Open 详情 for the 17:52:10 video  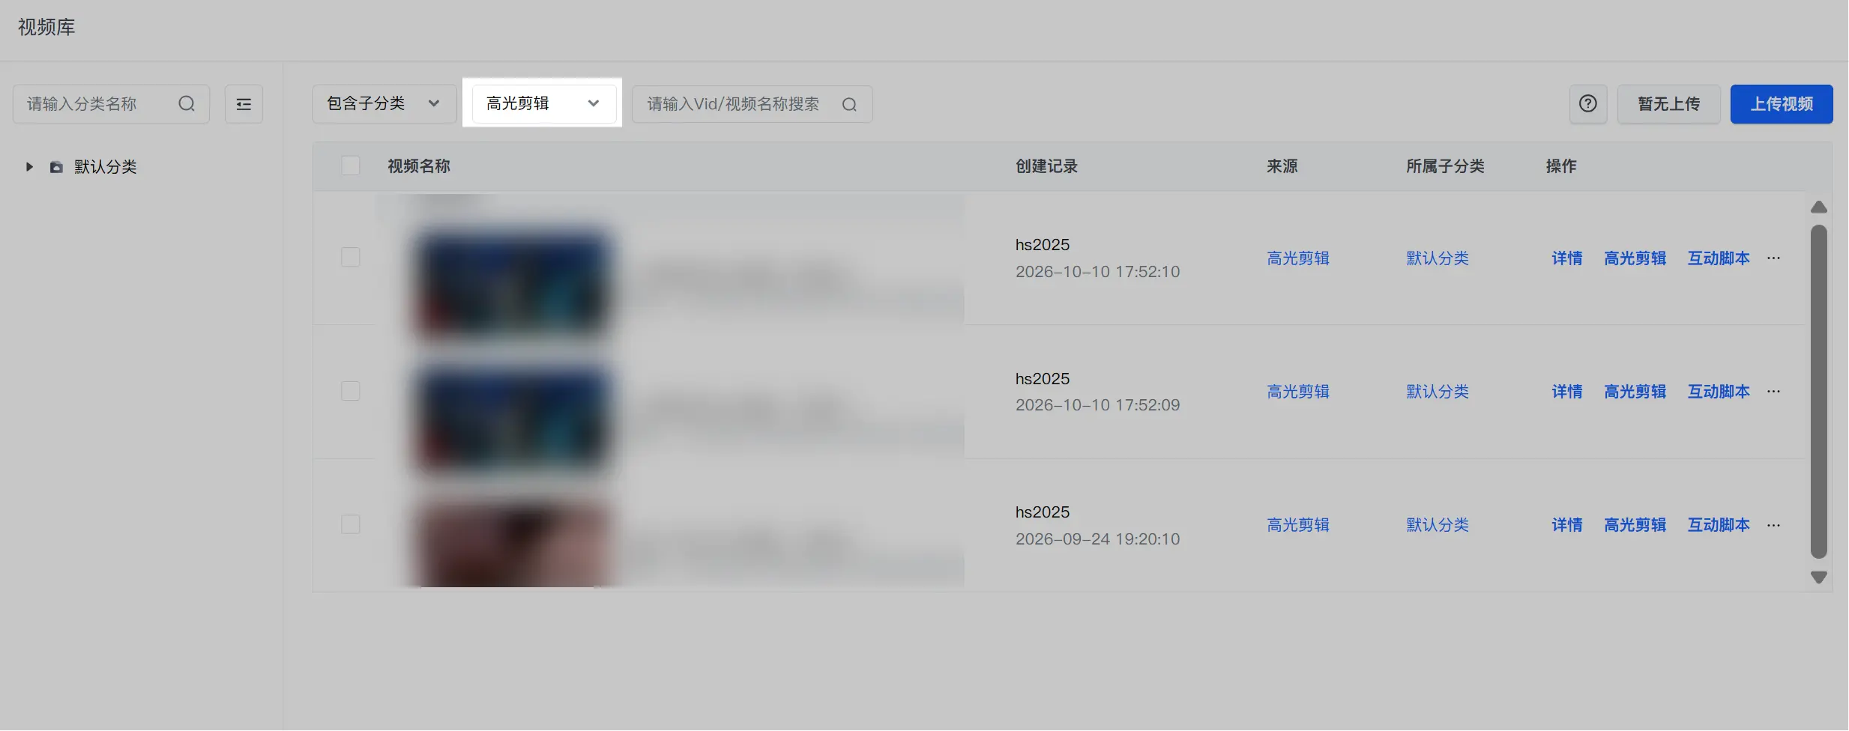coord(1567,258)
